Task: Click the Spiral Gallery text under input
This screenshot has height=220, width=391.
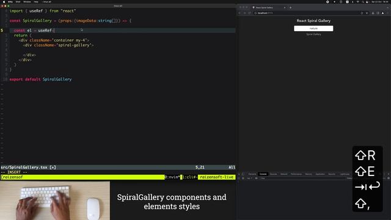Action: pyautogui.click(x=313, y=34)
